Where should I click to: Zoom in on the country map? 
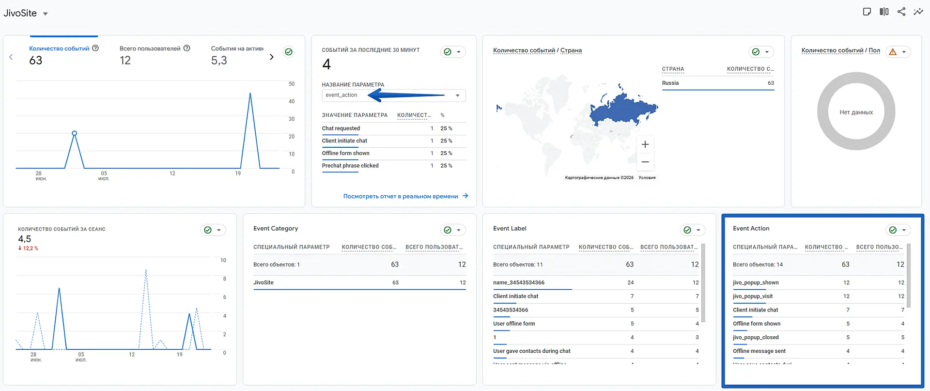pyautogui.click(x=645, y=144)
